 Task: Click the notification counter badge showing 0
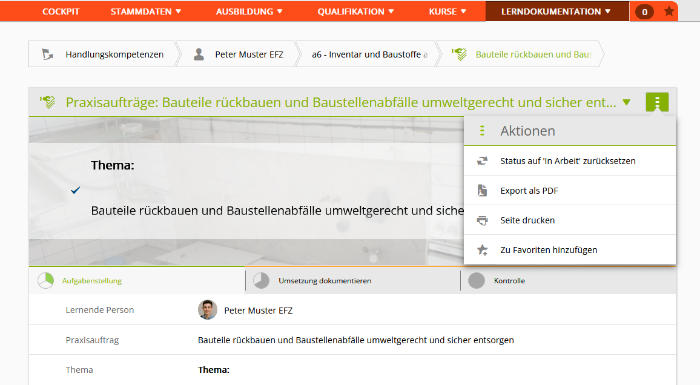(644, 12)
